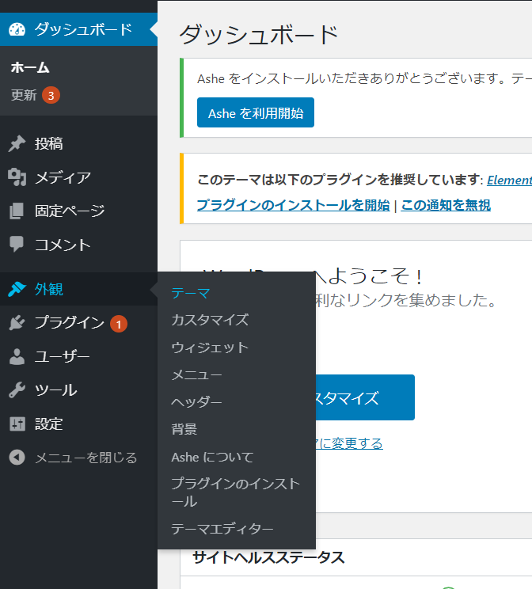Open the 固定ページ menu
This screenshot has width=532, height=589.
(x=78, y=211)
